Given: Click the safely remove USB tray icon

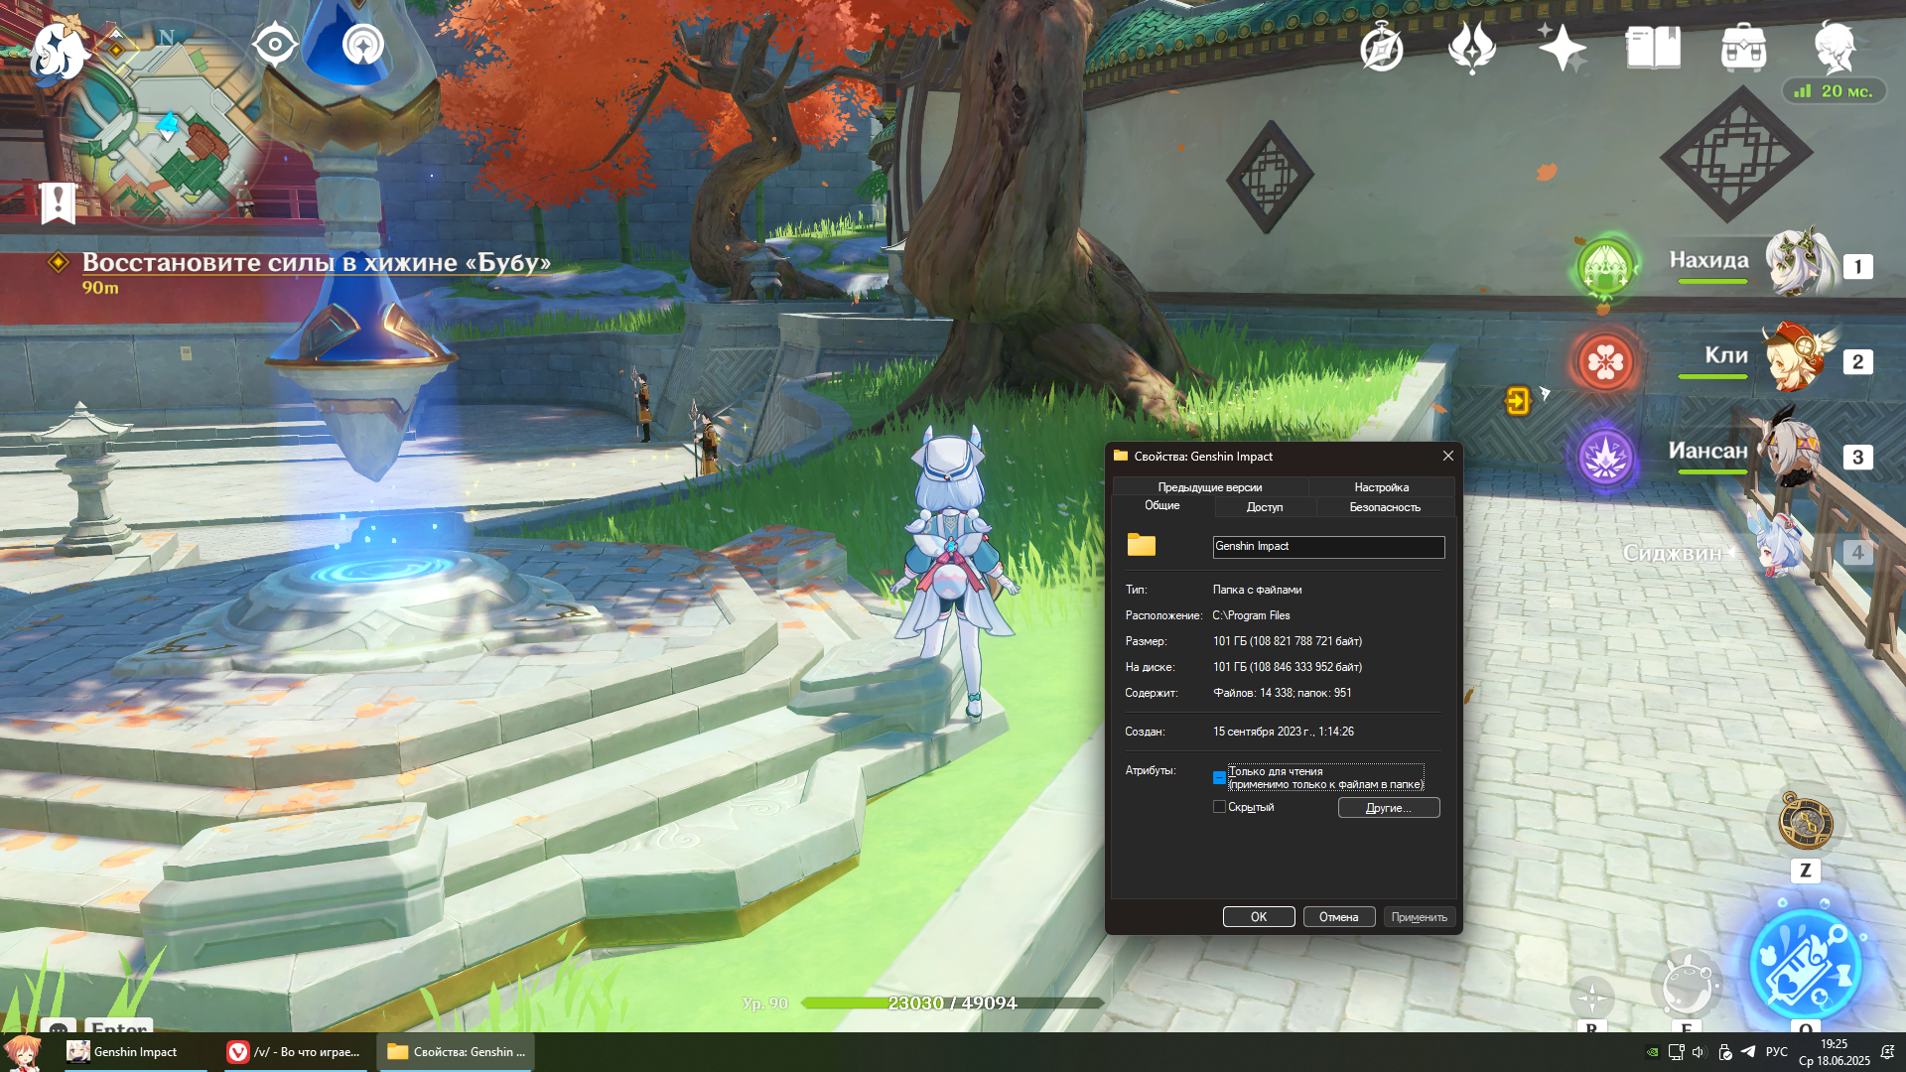Looking at the screenshot, I should (x=1725, y=1052).
